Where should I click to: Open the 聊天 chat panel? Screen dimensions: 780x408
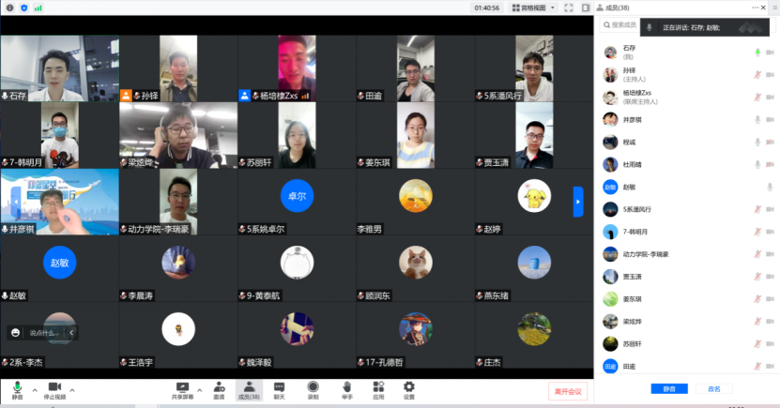(279, 386)
